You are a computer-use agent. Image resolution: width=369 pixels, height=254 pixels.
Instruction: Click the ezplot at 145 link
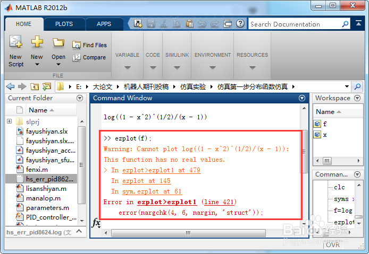coord(146,181)
